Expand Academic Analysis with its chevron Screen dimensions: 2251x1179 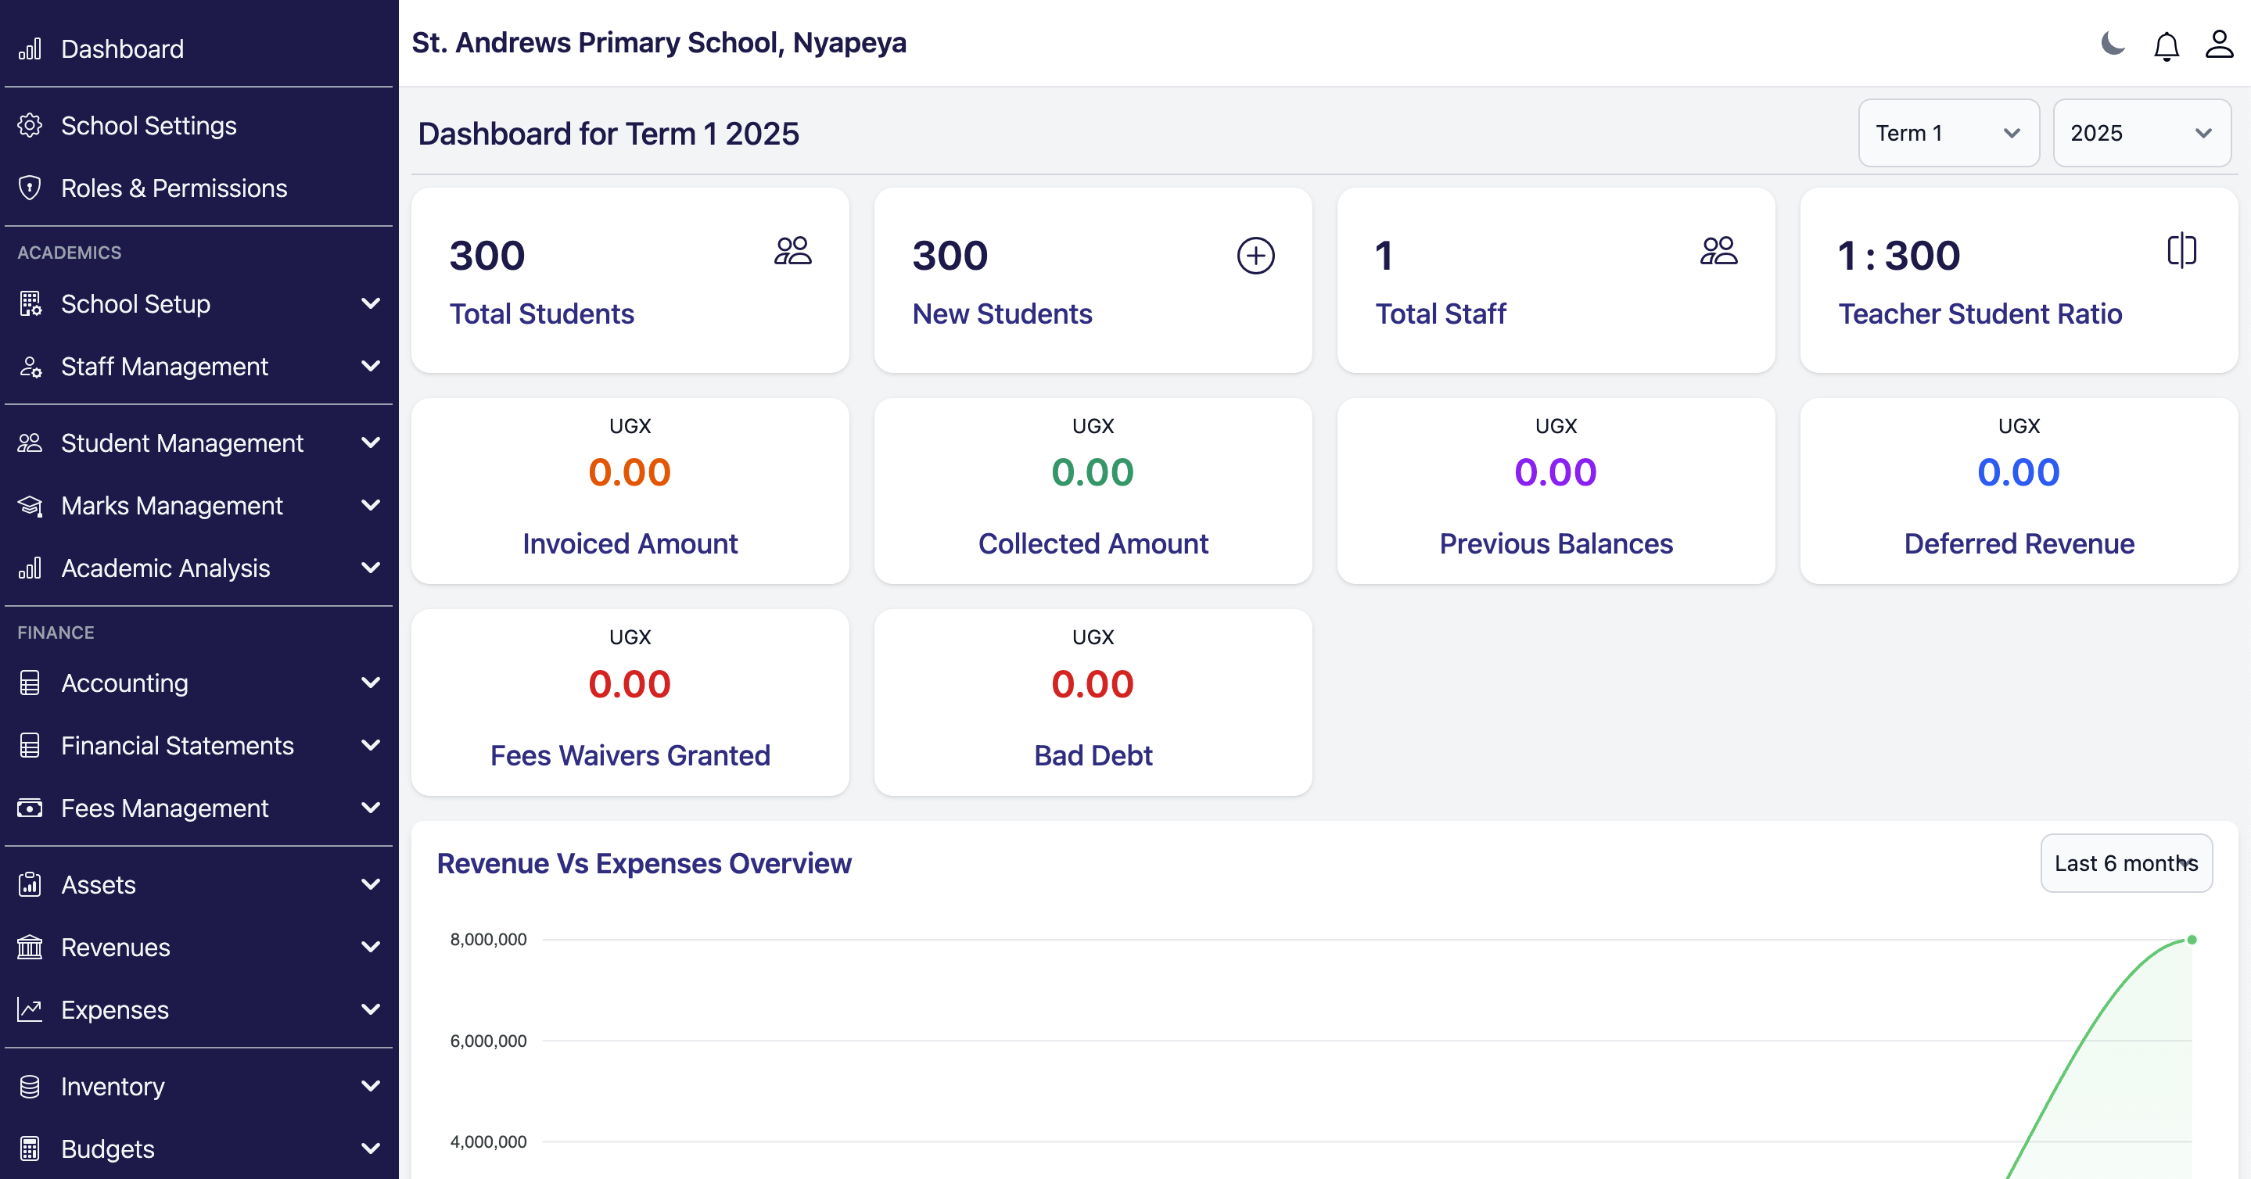(x=371, y=568)
